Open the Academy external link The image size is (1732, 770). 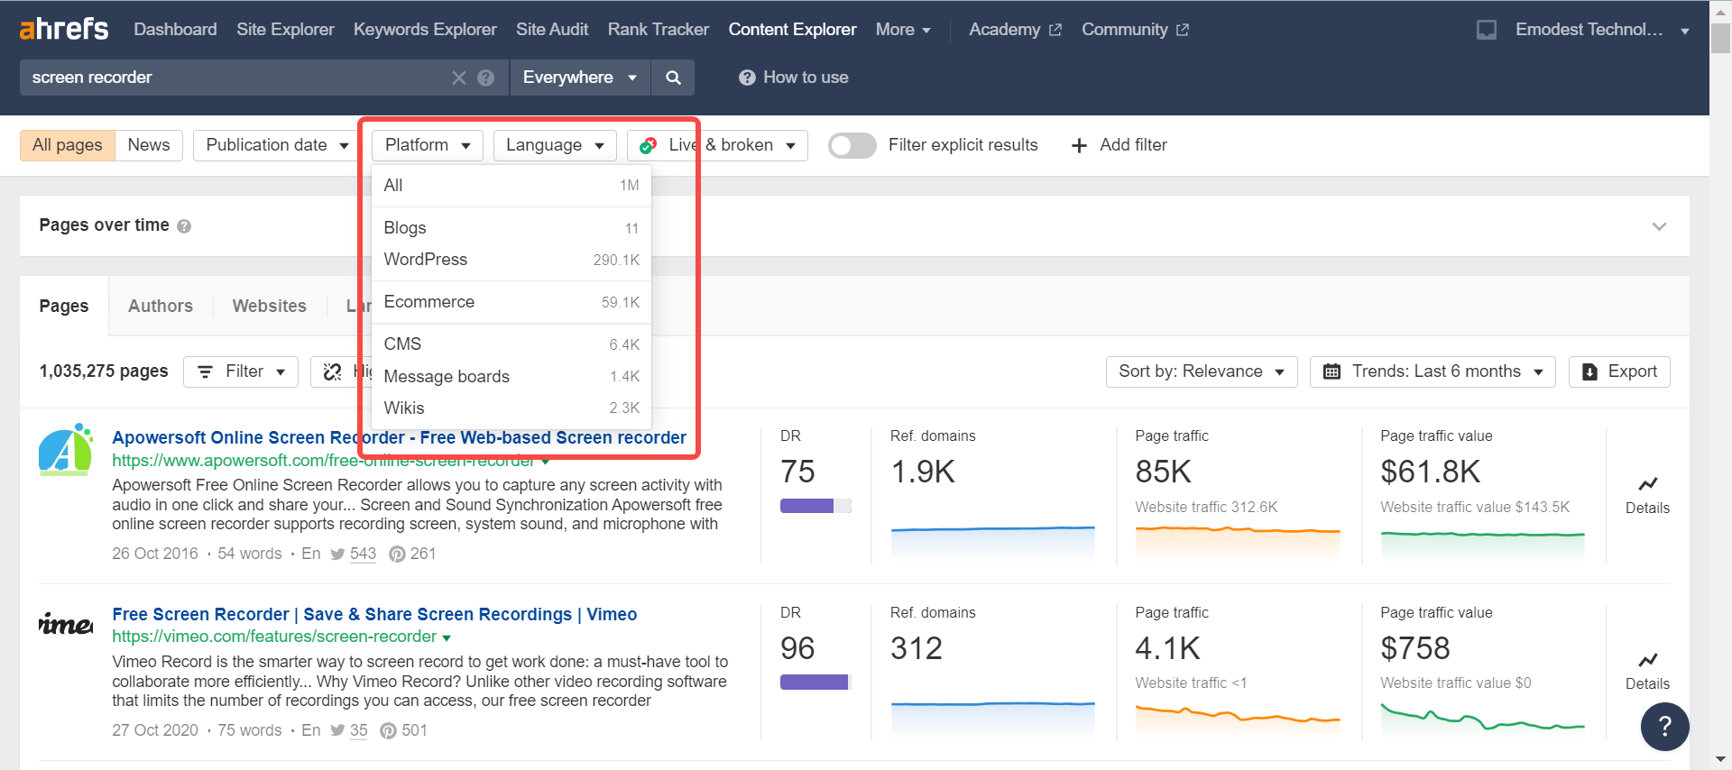pos(1015,30)
